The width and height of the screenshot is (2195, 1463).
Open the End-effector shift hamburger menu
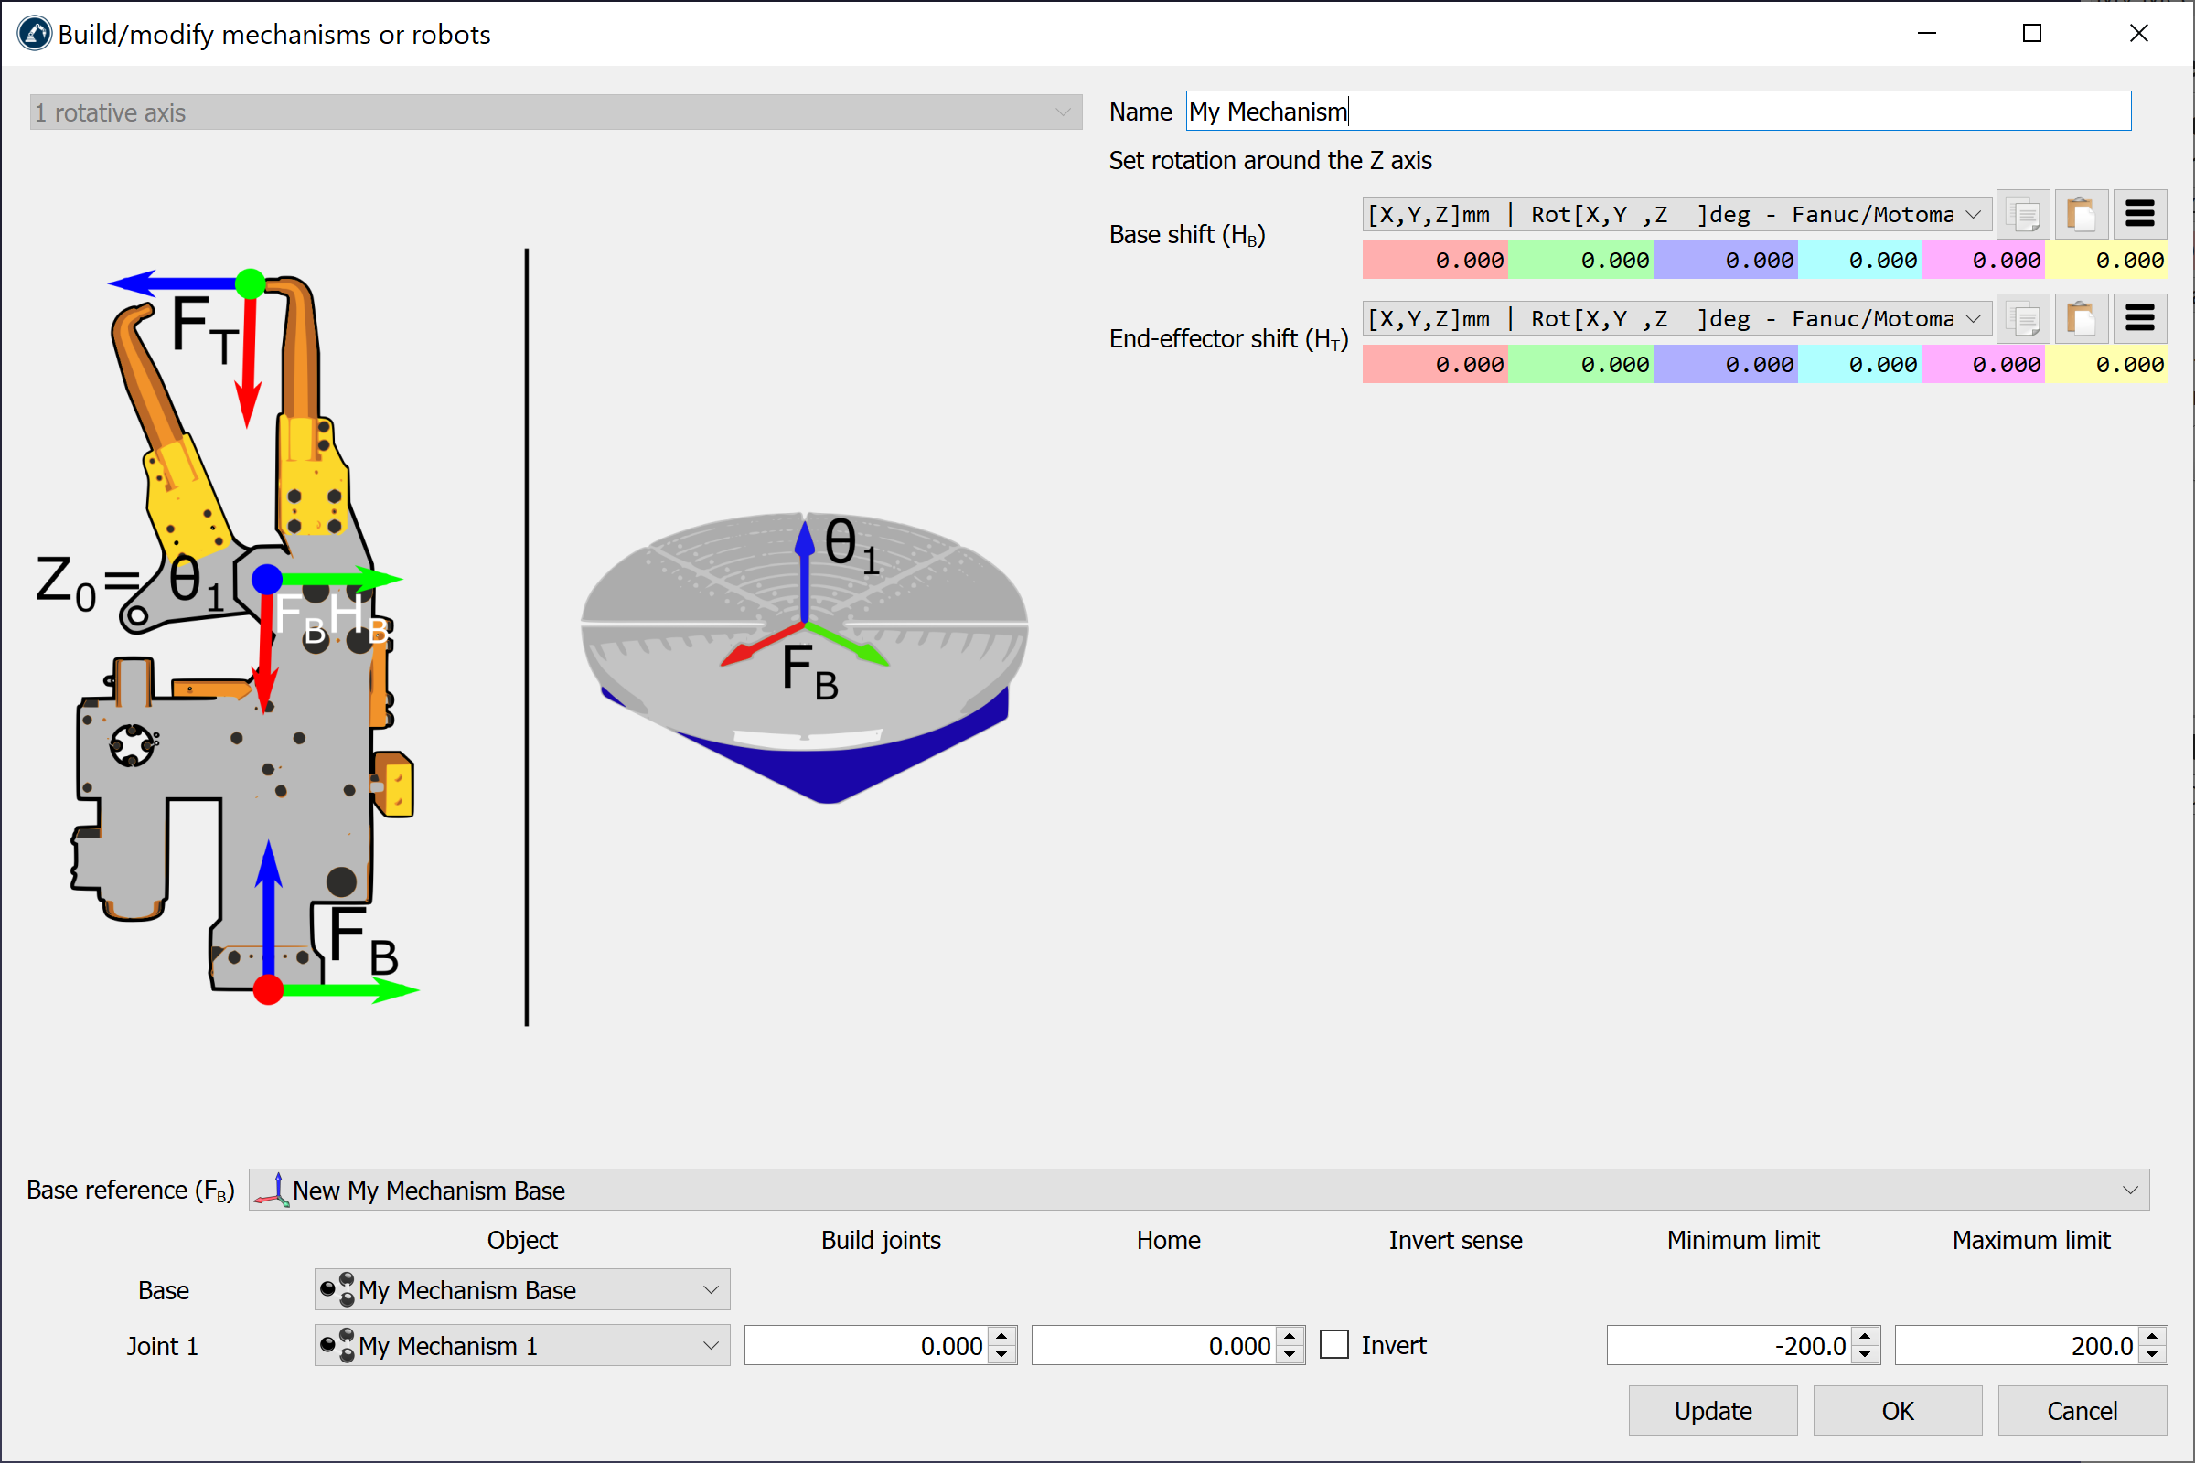tap(2139, 319)
